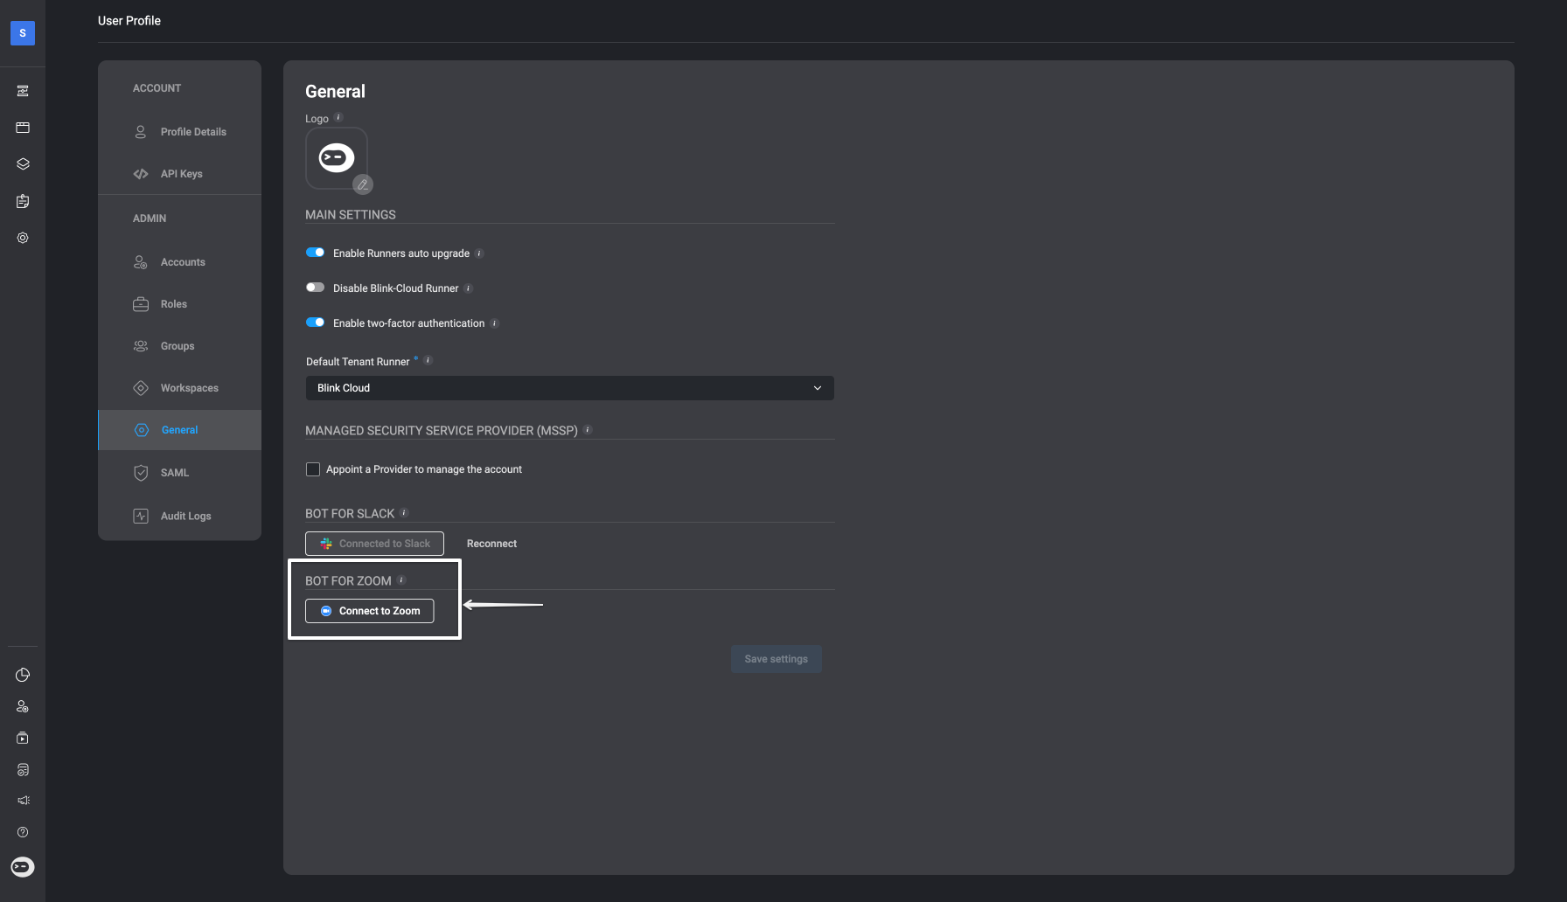Open Audit Logs section
The width and height of the screenshot is (1567, 902).
click(x=179, y=516)
